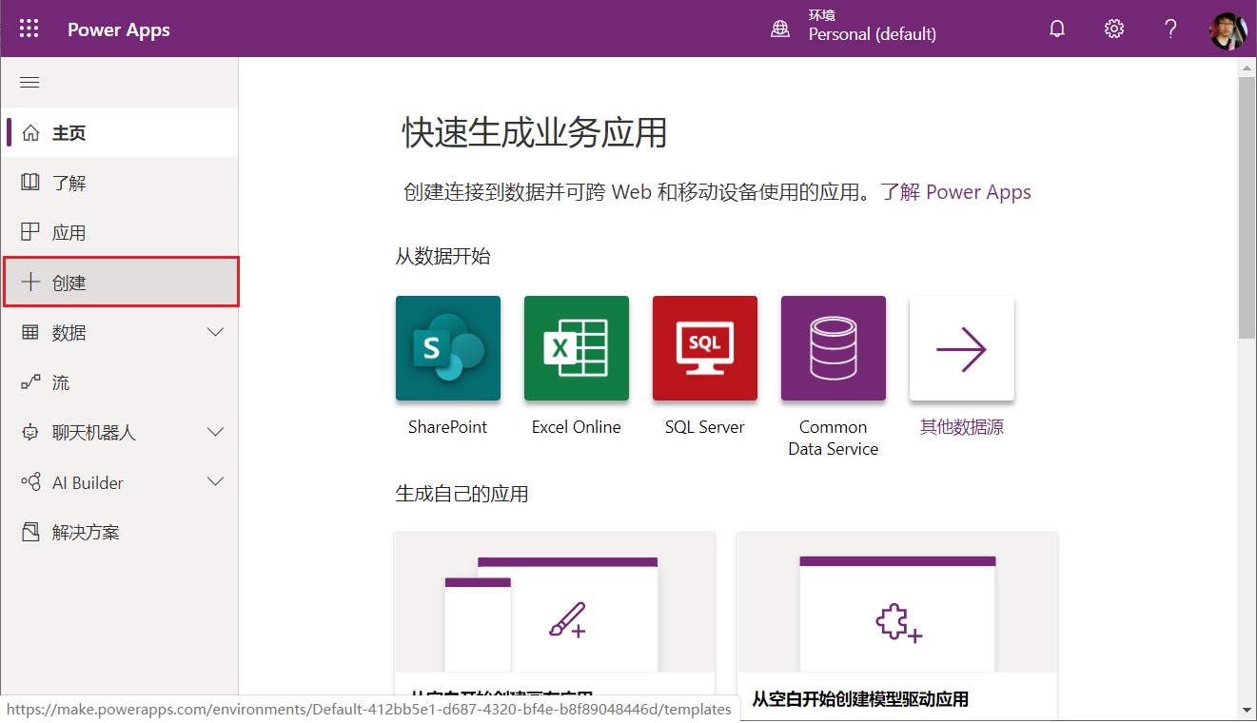Choose the Excel Online data source tile
The image size is (1257, 723).
point(577,348)
